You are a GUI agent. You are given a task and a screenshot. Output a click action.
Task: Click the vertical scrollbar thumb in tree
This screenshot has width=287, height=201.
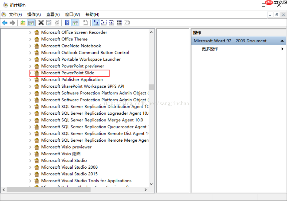pyautogui.click(x=151, y=87)
